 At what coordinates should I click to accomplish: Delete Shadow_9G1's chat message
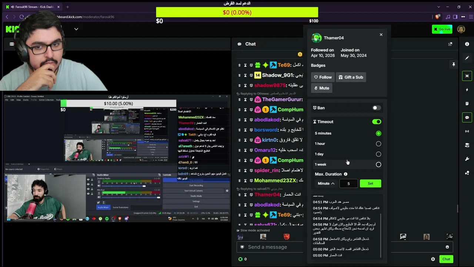click(x=240, y=75)
